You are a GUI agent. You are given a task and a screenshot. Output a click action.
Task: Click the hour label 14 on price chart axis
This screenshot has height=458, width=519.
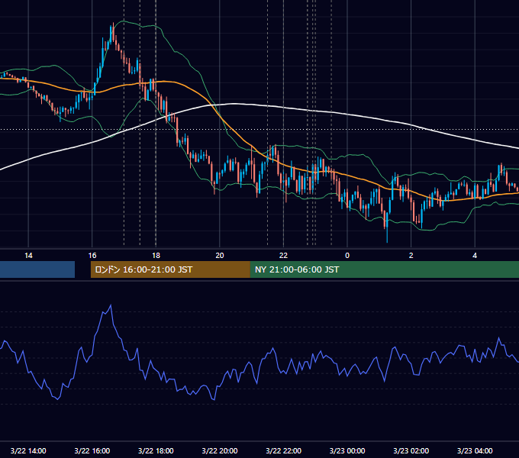pyautogui.click(x=28, y=256)
